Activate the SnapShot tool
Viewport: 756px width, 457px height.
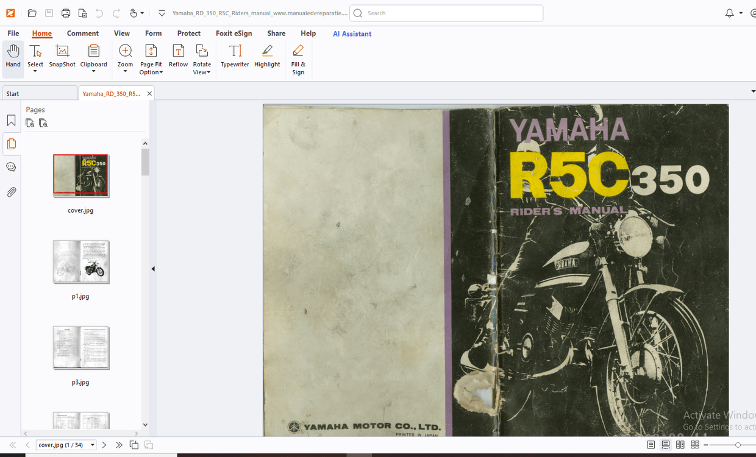[62, 58]
